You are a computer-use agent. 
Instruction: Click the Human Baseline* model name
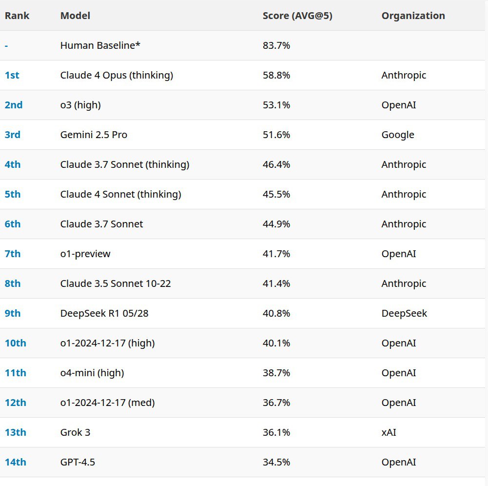pyautogui.click(x=100, y=45)
